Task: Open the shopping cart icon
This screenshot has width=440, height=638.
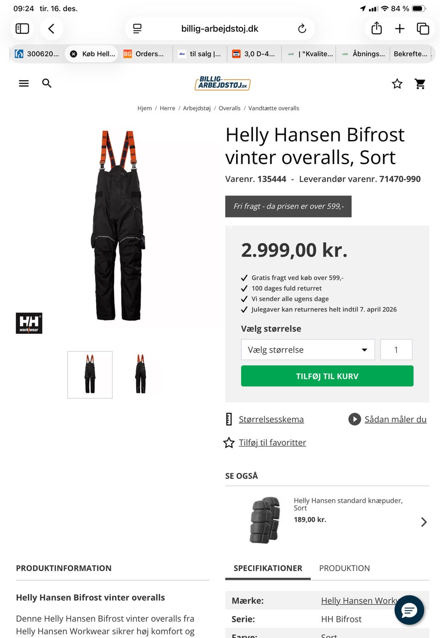Action: pyautogui.click(x=420, y=84)
